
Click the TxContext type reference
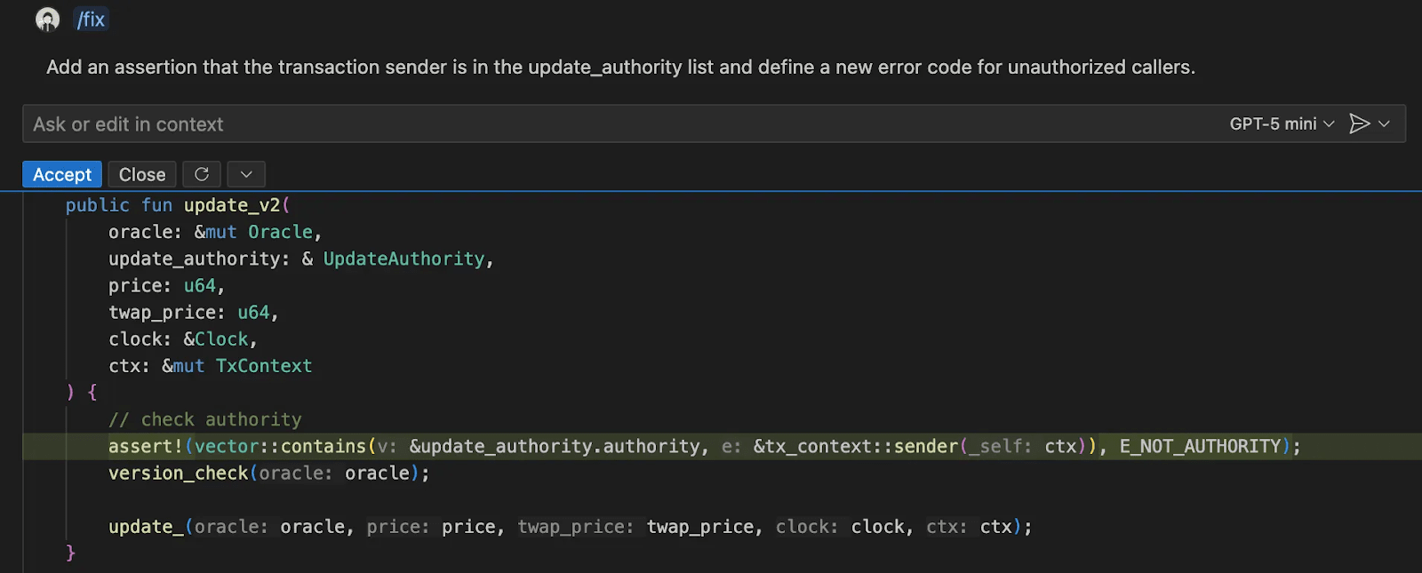click(264, 366)
